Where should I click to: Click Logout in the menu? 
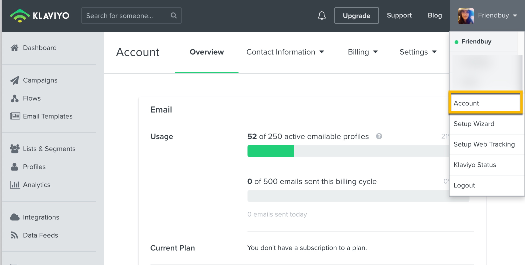click(487, 185)
